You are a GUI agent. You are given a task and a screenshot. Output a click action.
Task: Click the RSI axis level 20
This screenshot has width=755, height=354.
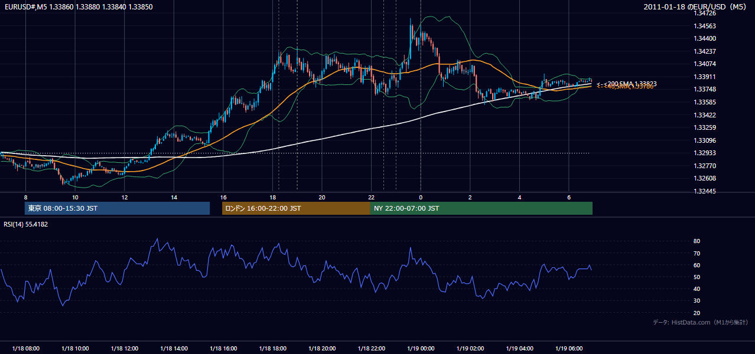[697, 313]
